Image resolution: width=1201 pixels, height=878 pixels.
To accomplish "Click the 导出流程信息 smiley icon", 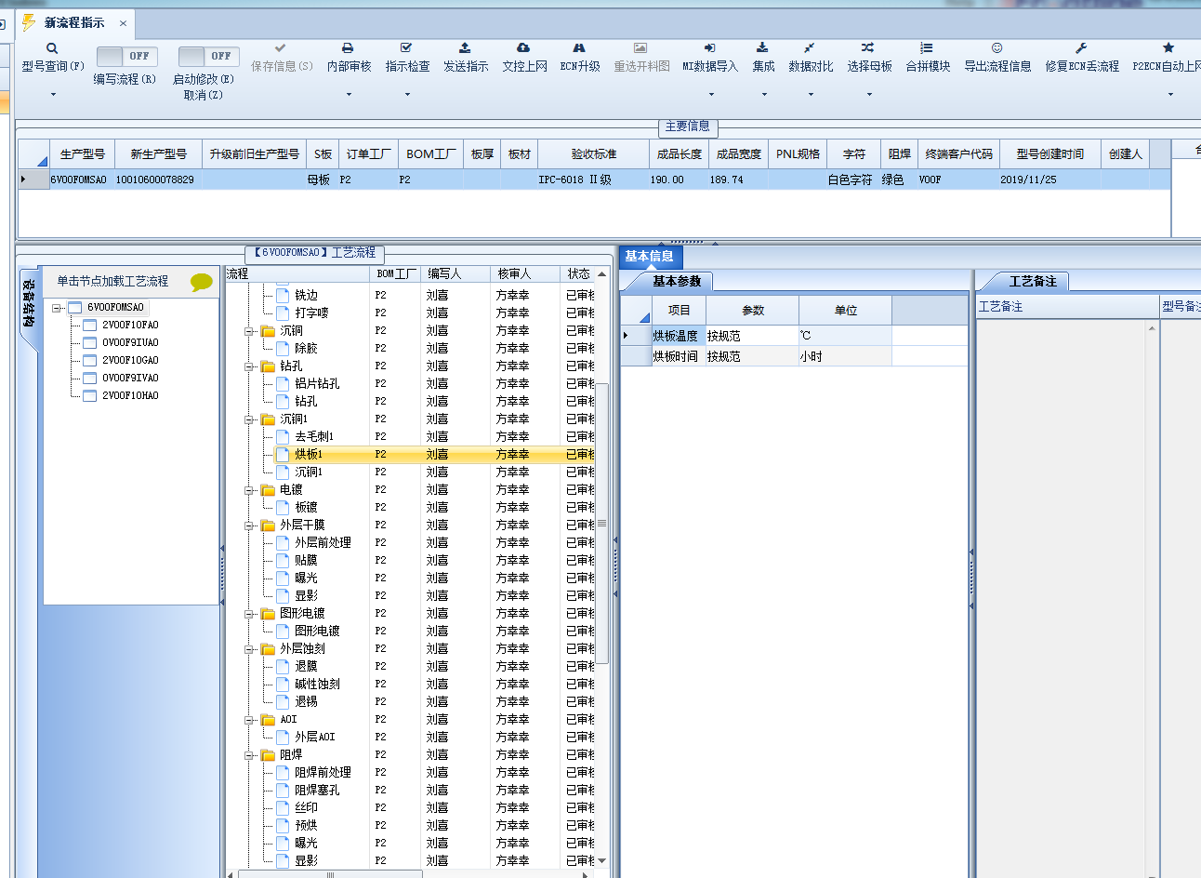I will click(996, 47).
